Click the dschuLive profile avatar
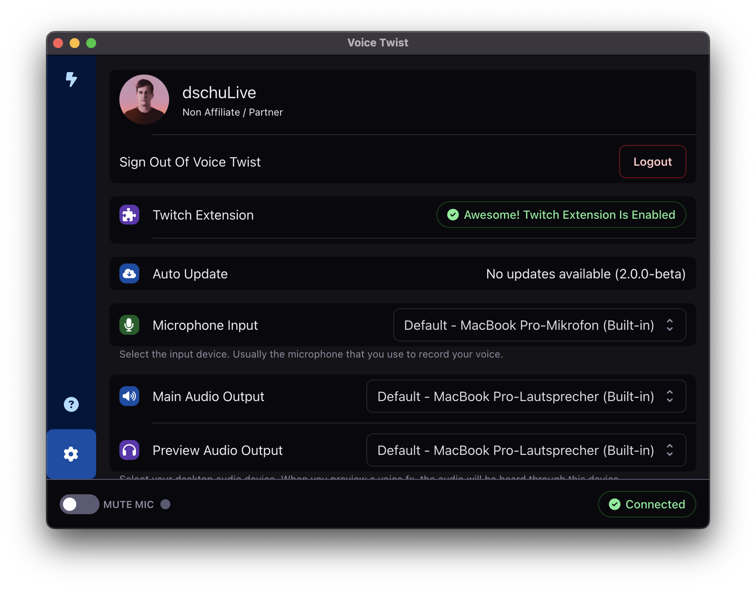The width and height of the screenshot is (756, 590). (144, 99)
